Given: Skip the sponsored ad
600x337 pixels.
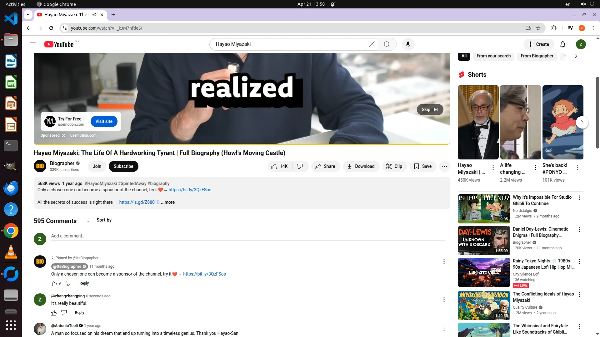Looking at the screenshot, I should [x=430, y=110].
